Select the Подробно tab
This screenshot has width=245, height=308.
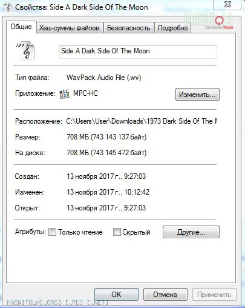pyautogui.click(x=172, y=28)
